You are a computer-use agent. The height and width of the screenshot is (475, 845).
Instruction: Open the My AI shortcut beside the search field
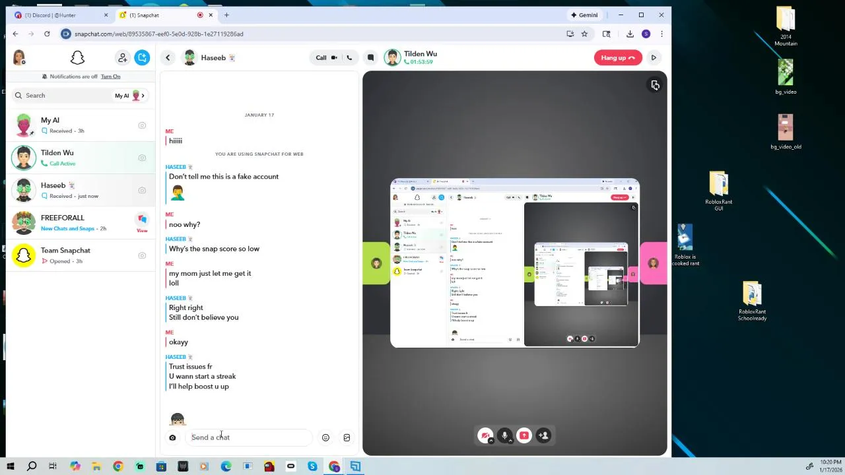click(130, 96)
